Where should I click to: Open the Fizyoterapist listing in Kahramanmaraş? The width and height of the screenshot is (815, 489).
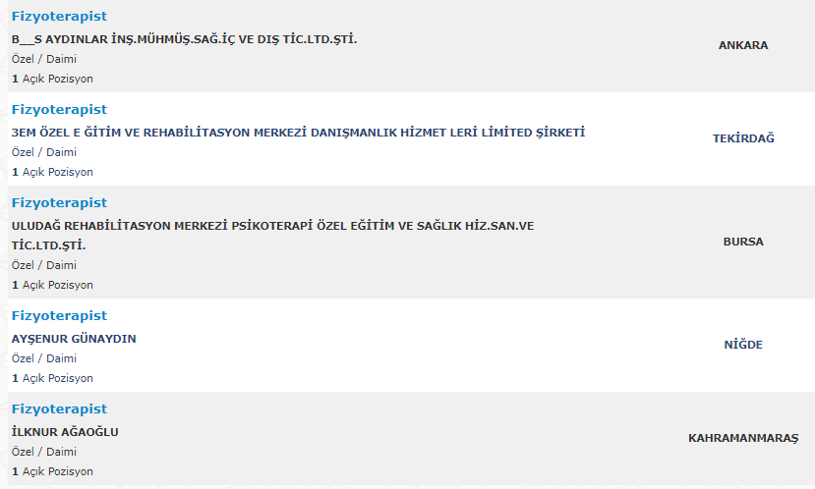[x=59, y=408]
